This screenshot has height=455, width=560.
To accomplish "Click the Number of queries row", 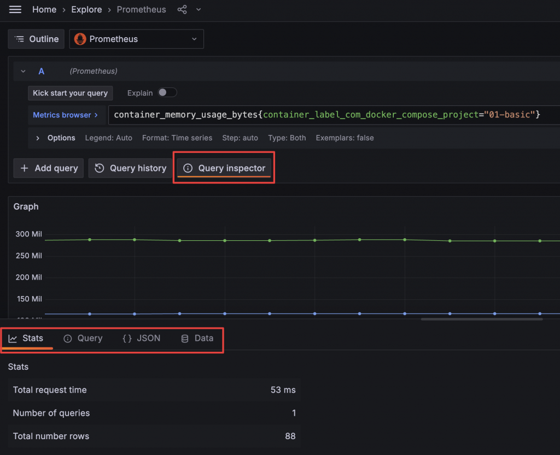I will click(x=154, y=413).
